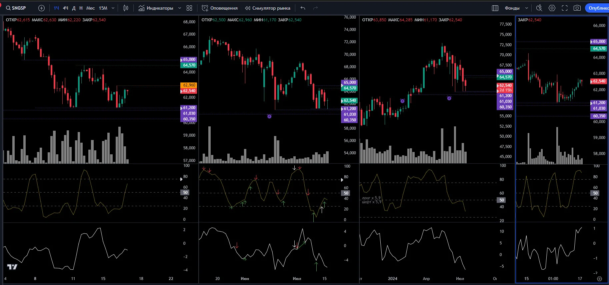Choose the Мес monthly timeframe
The height and width of the screenshot is (285, 609).
pos(90,8)
